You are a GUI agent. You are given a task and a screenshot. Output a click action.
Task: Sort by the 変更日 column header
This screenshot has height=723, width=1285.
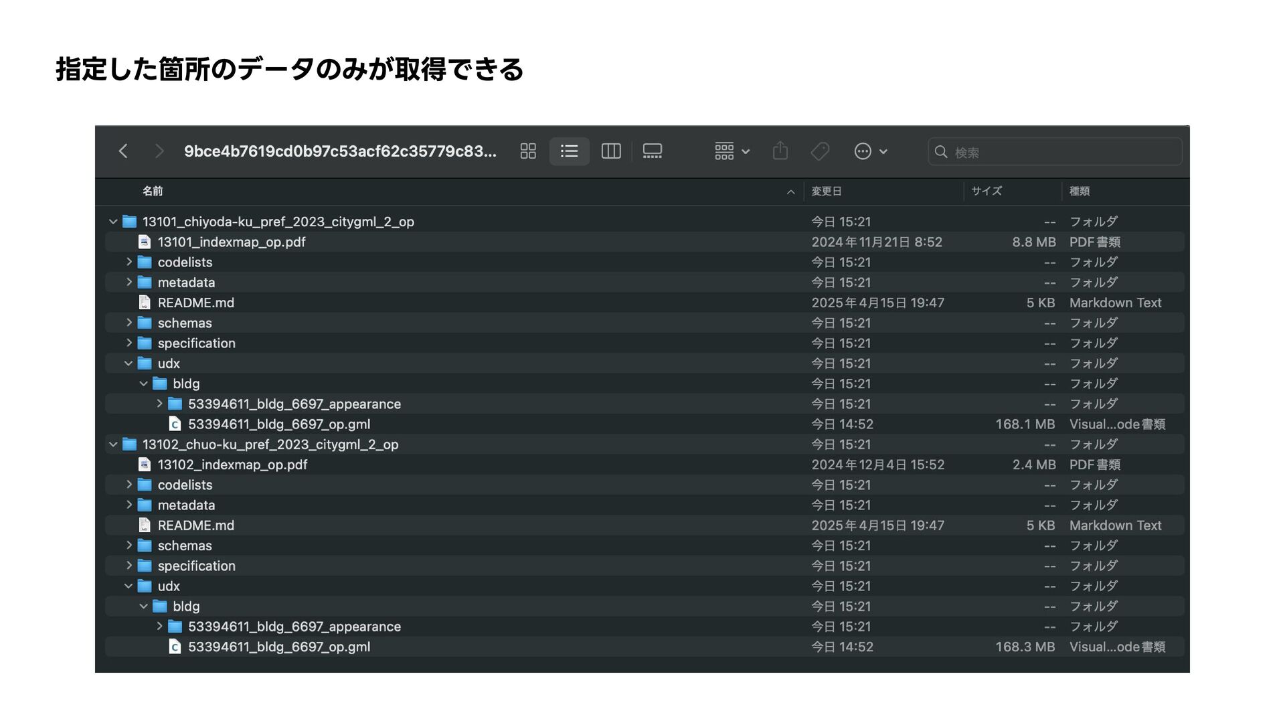827,191
